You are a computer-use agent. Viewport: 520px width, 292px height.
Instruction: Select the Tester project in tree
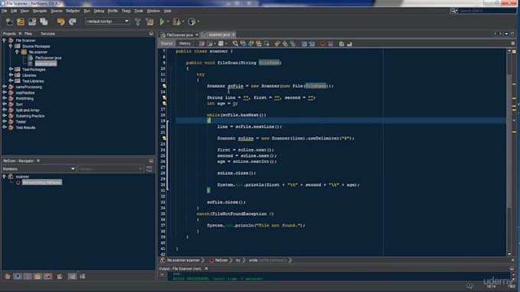coord(21,122)
